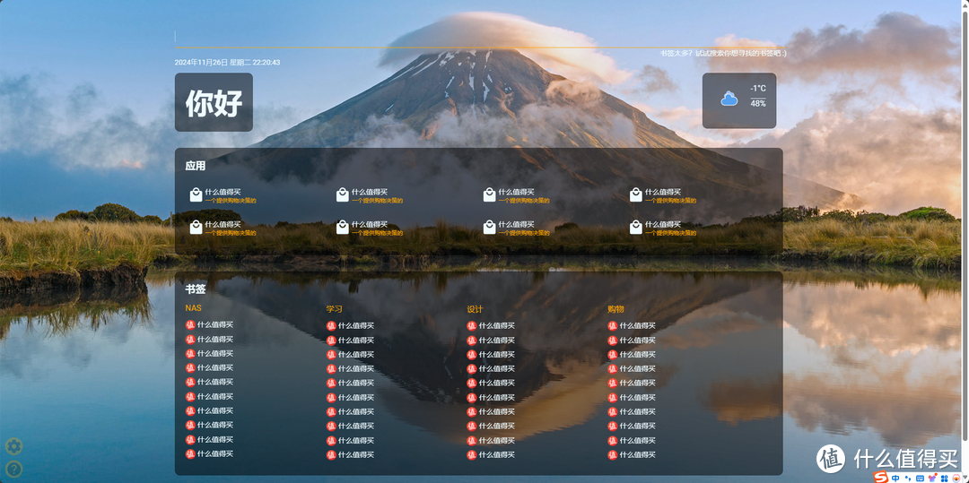
Task: Open the help question mark icon
Action: [13, 470]
